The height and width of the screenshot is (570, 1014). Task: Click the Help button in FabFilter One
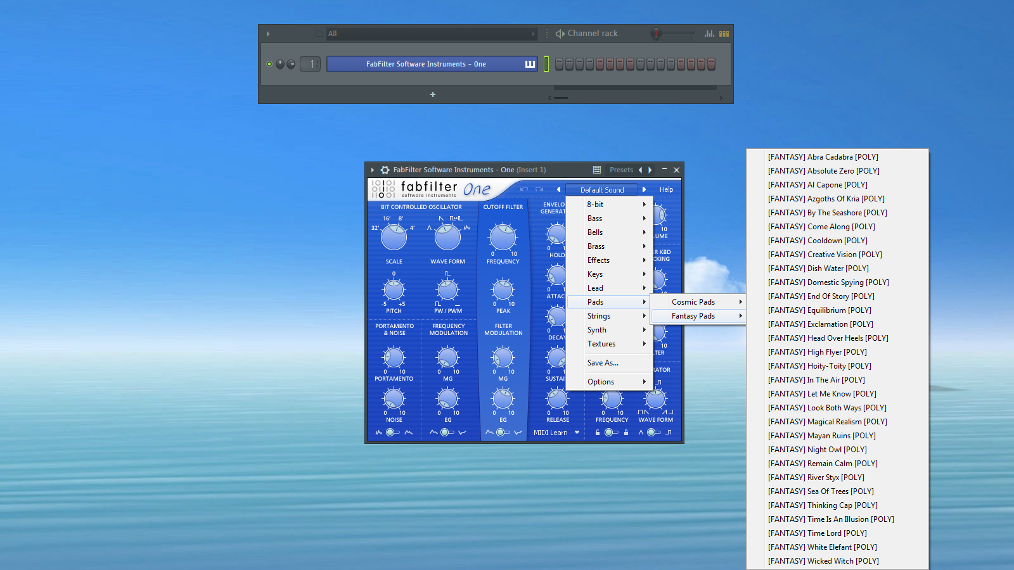coord(666,189)
